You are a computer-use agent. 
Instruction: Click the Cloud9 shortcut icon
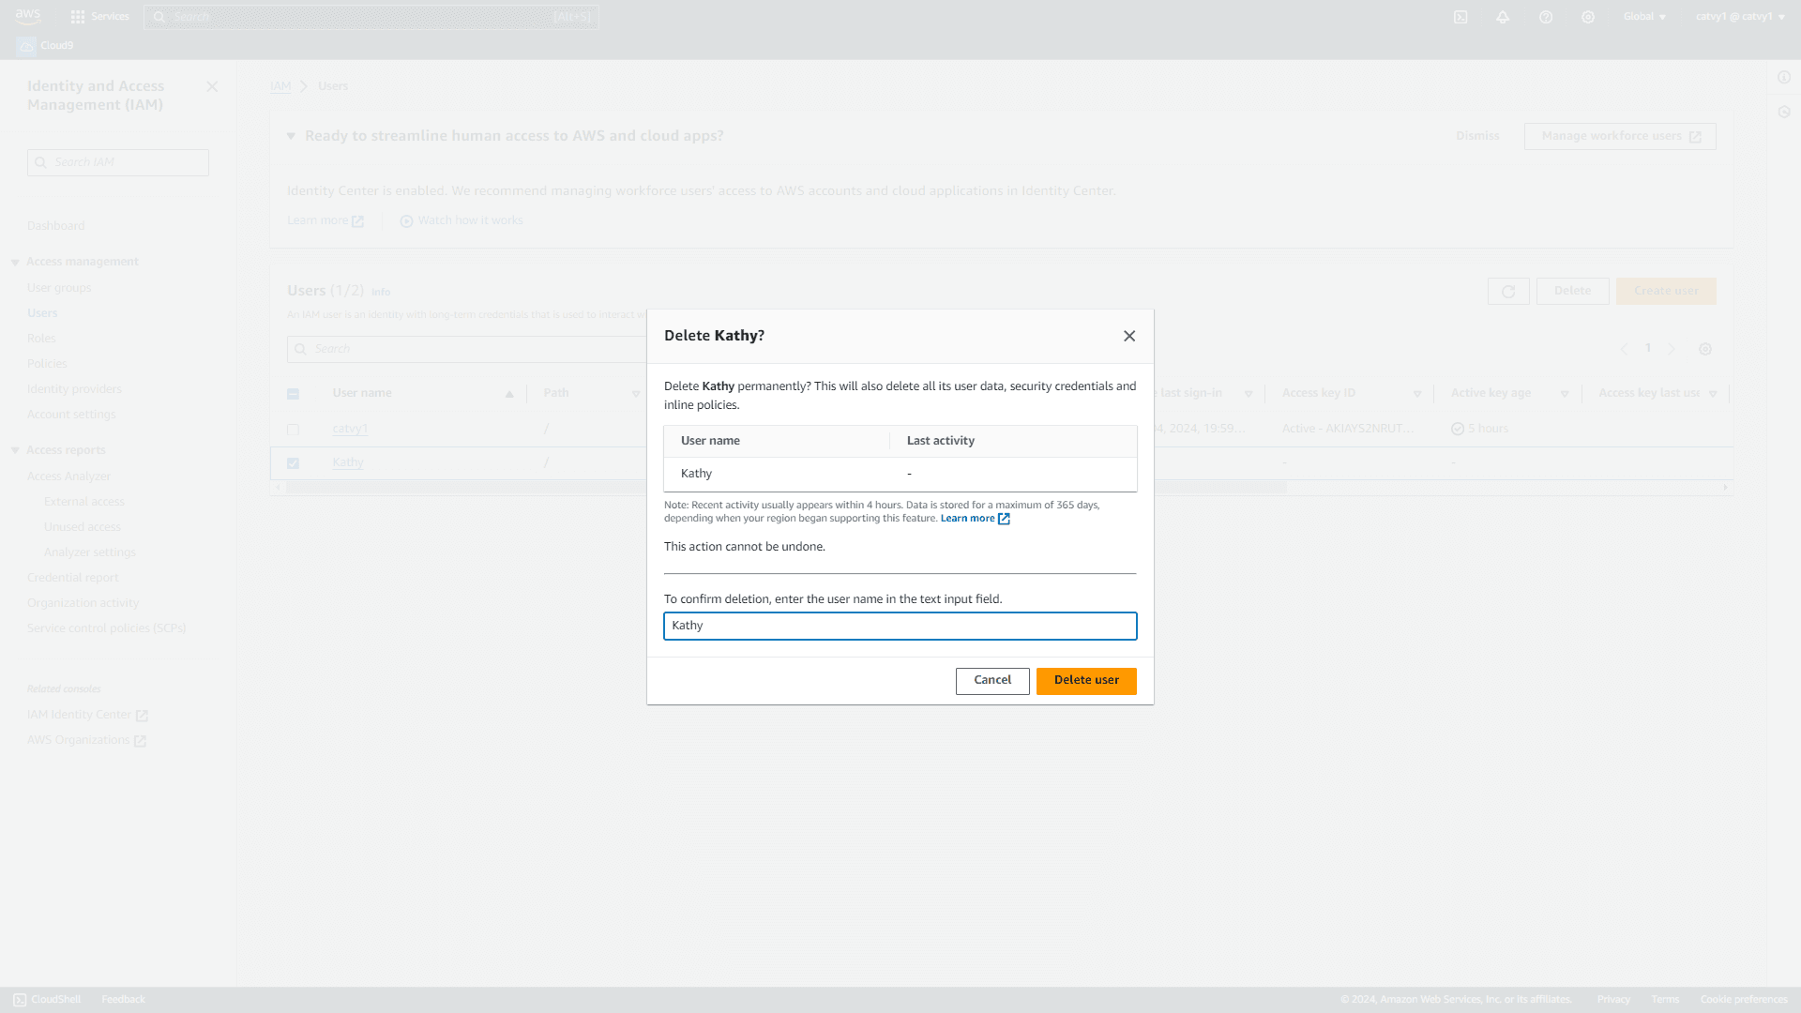point(26,45)
